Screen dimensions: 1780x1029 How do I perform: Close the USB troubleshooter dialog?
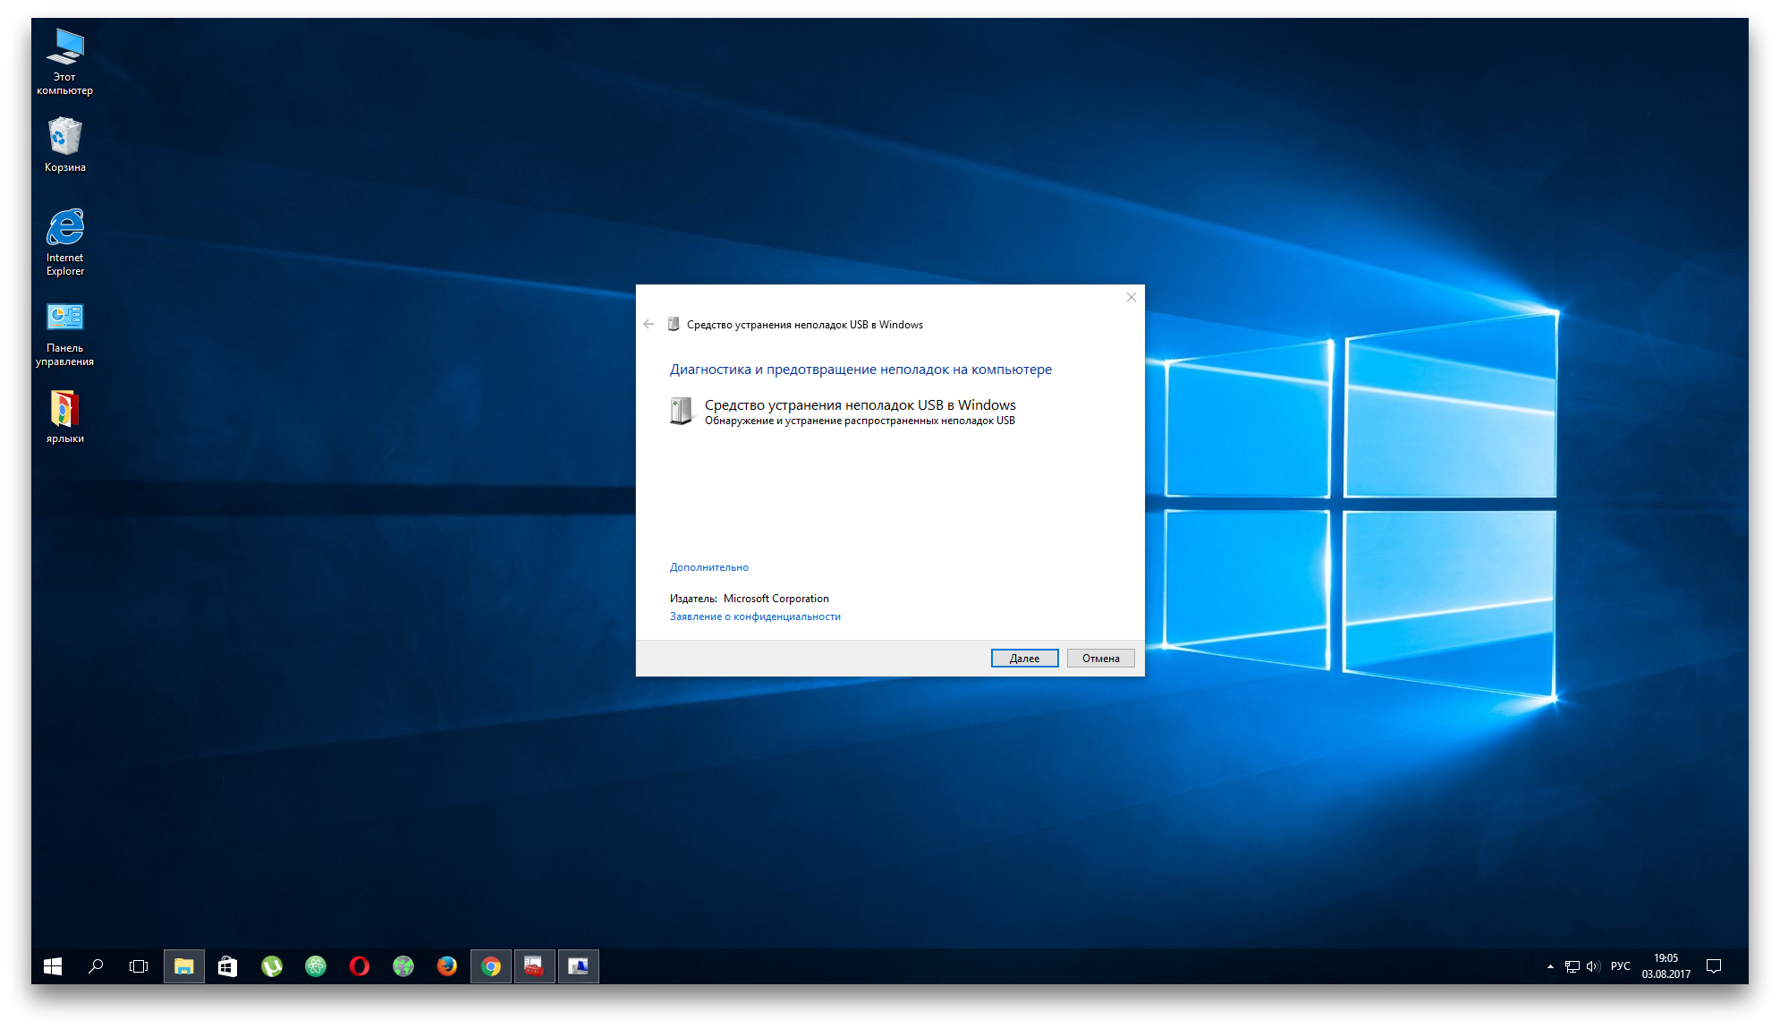click(1132, 297)
